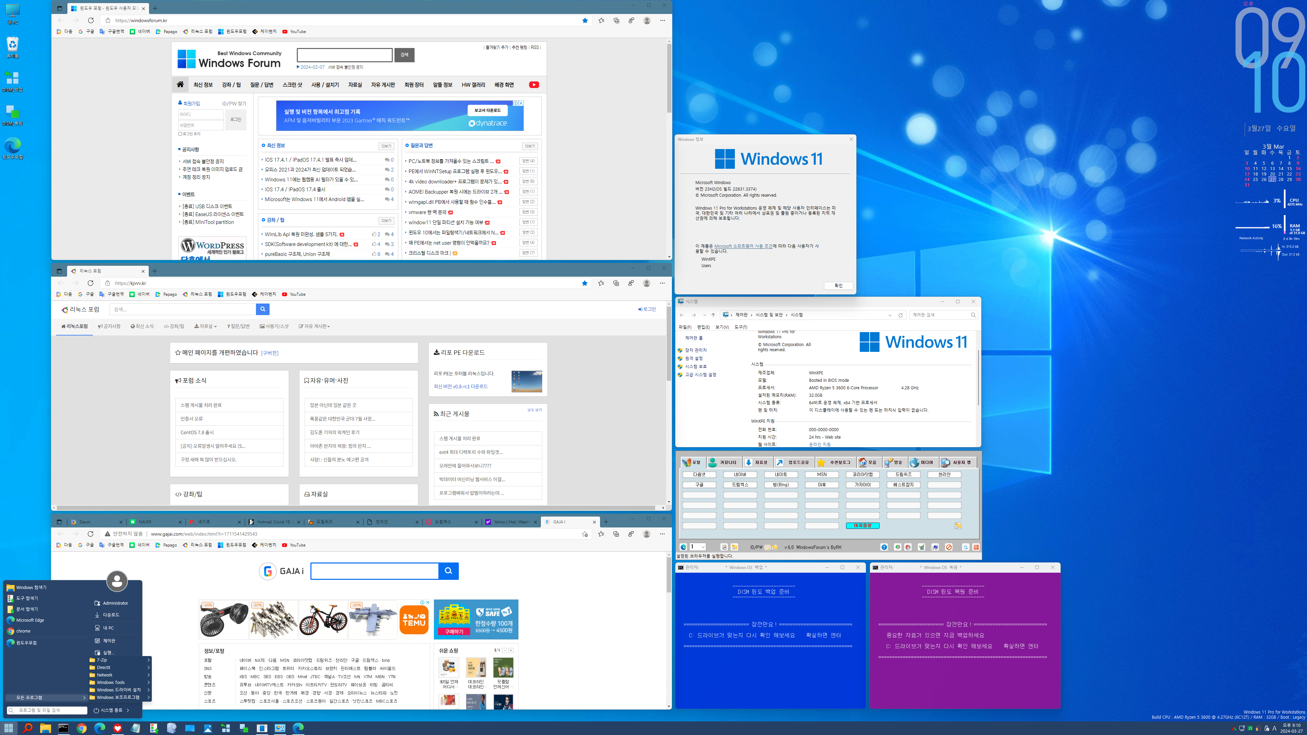Open 보기(V) menu in System window
The image size is (1307, 735).
click(x=722, y=327)
